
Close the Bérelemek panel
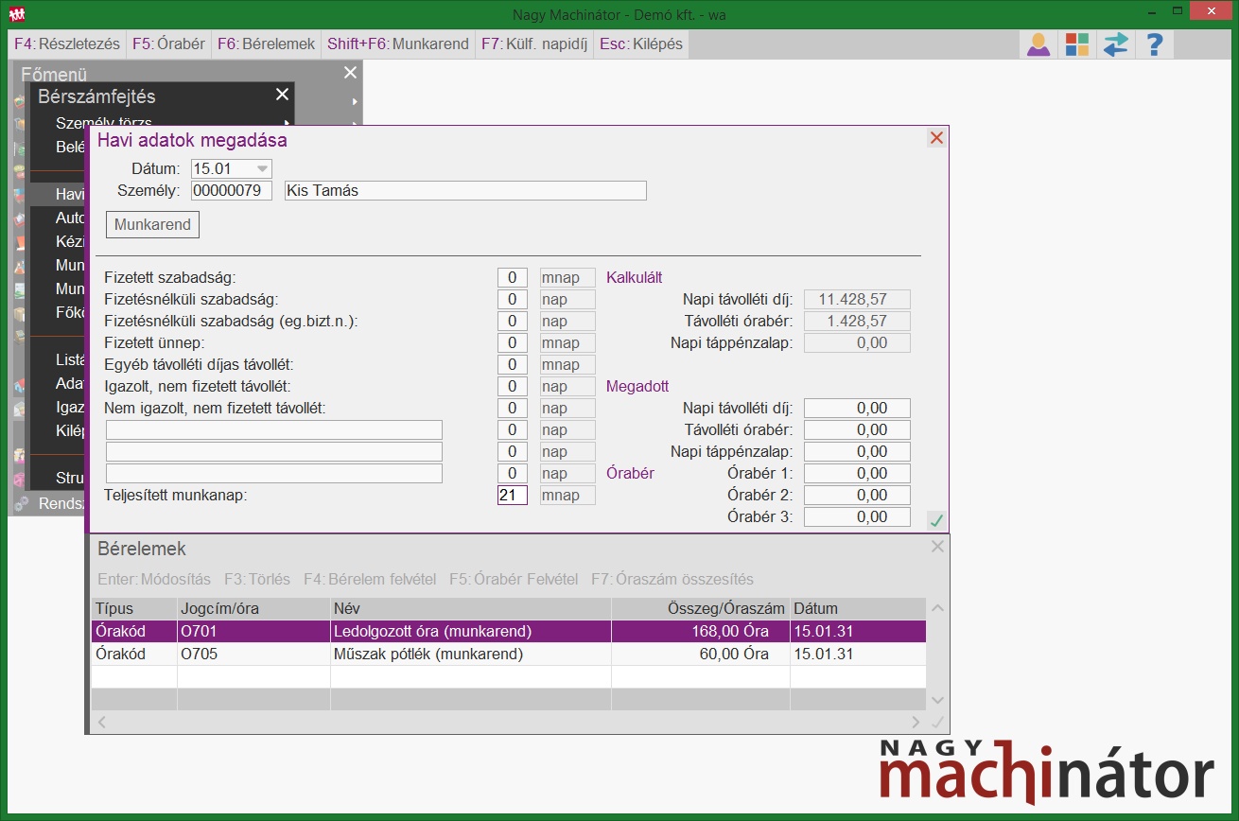click(x=937, y=547)
